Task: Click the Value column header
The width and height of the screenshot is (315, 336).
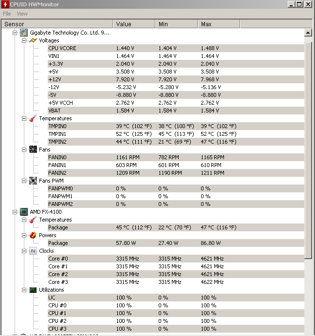Action: (x=134, y=24)
